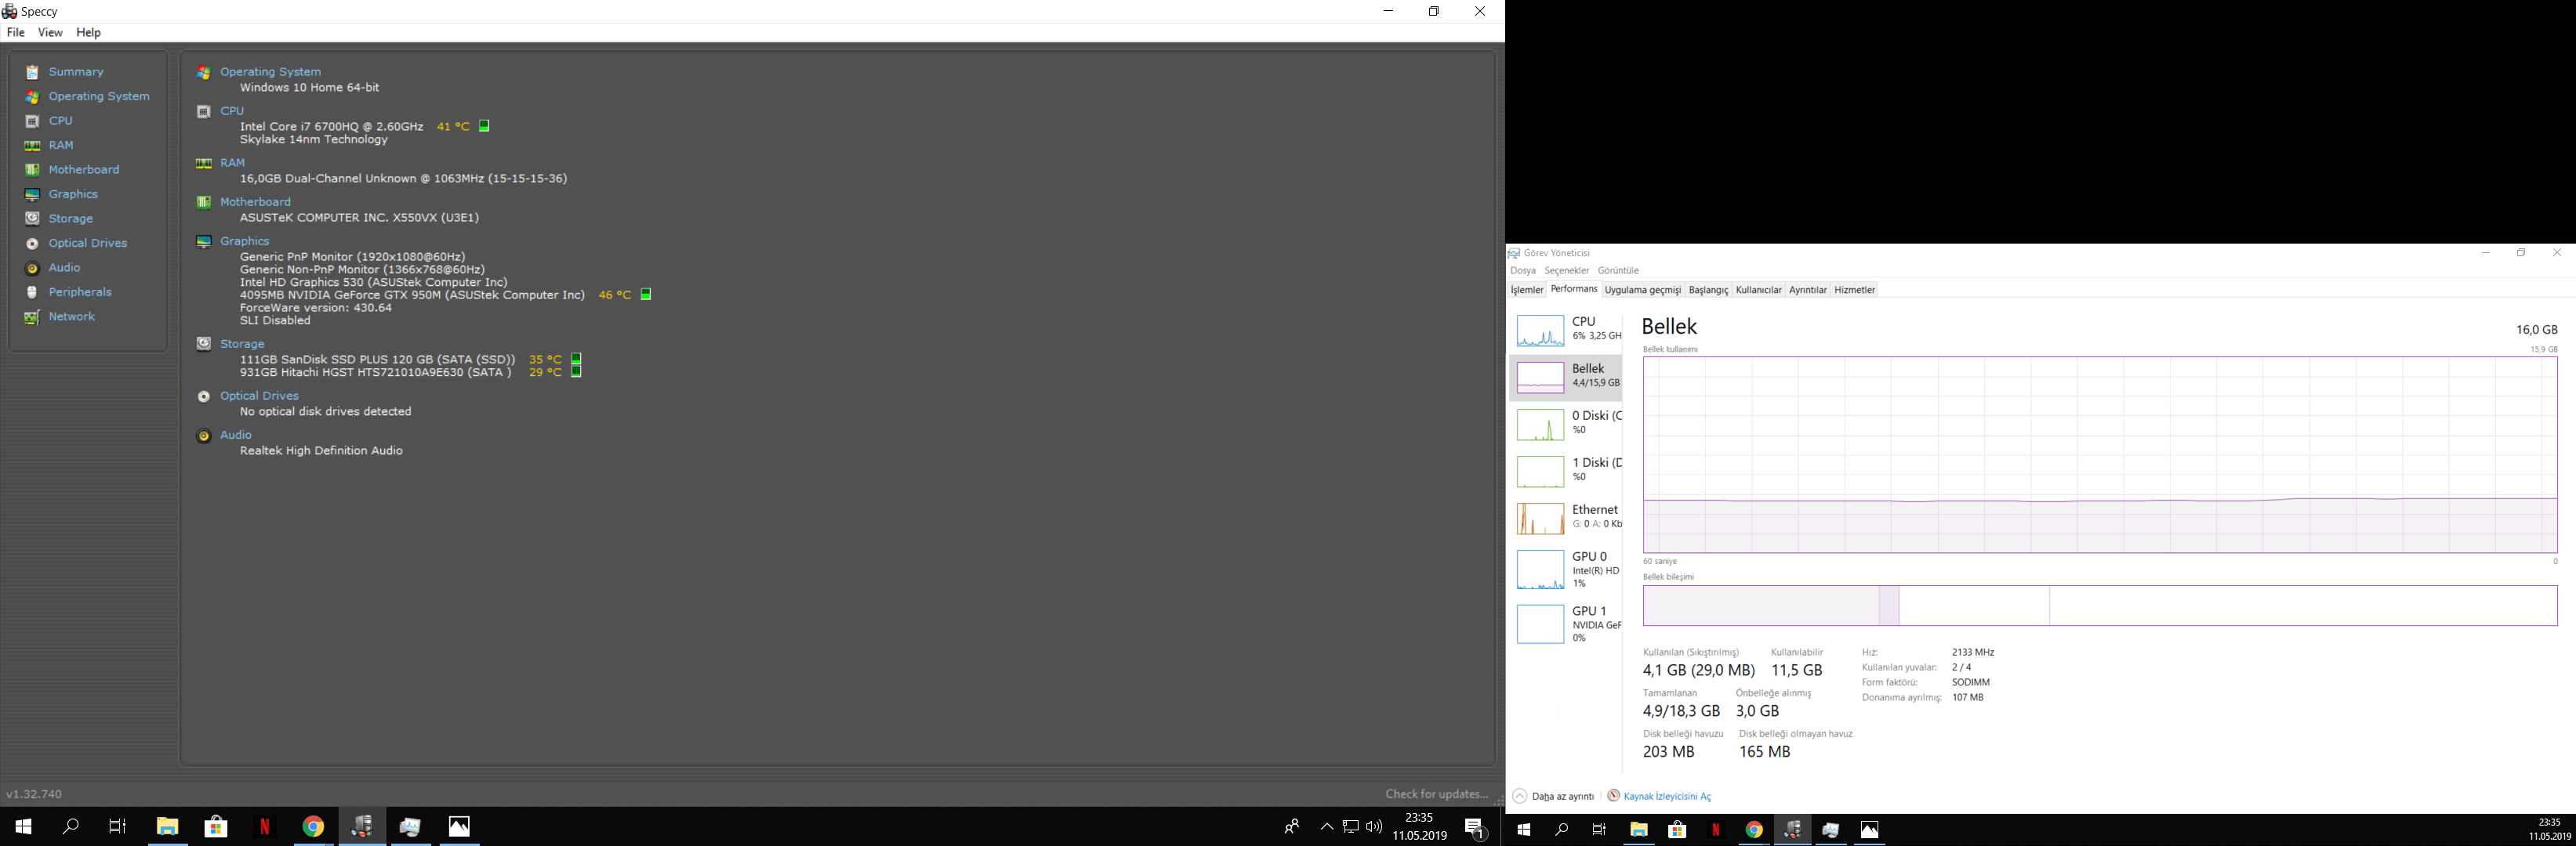2576x846 pixels.
Task: Select Peripherals in the Speccy sidebar
Action: tap(79, 291)
